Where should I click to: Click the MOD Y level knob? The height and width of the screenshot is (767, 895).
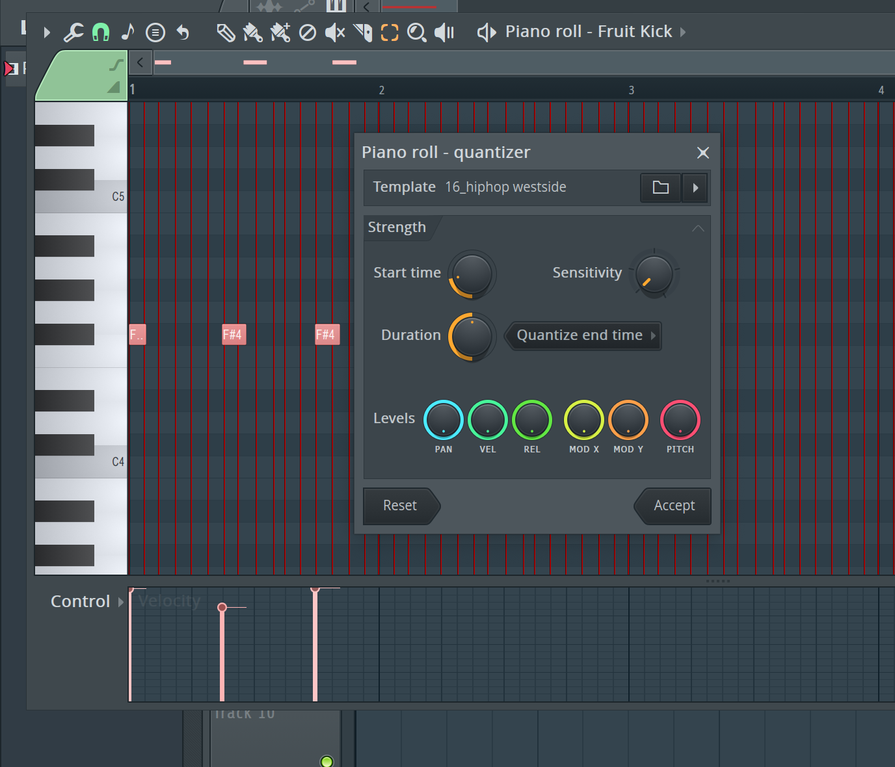click(628, 420)
